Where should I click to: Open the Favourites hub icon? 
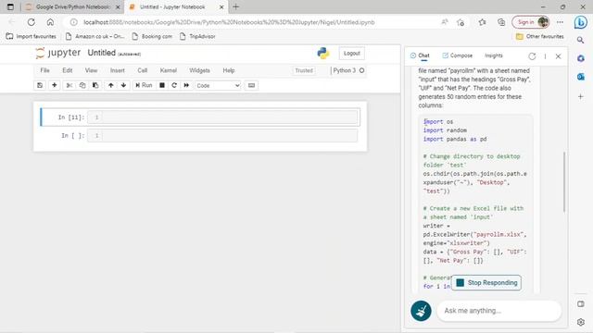[482, 22]
